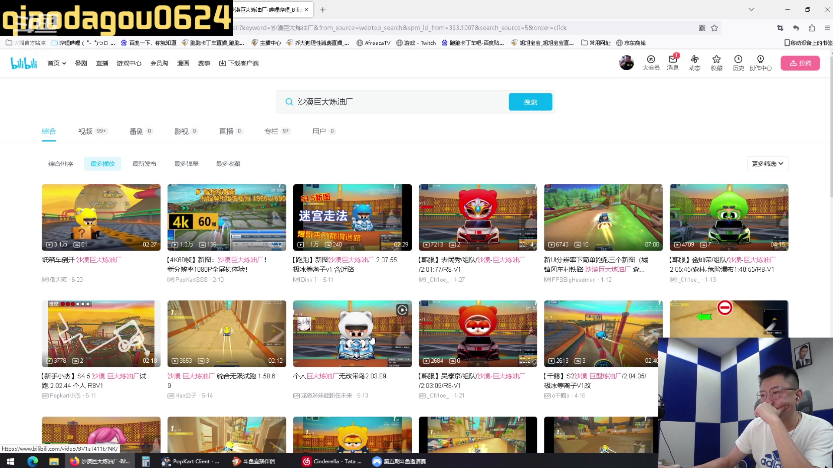The image size is (833, 468).
Task: Open 游戏中心 in the top nav
Action: tap(129, 63)
